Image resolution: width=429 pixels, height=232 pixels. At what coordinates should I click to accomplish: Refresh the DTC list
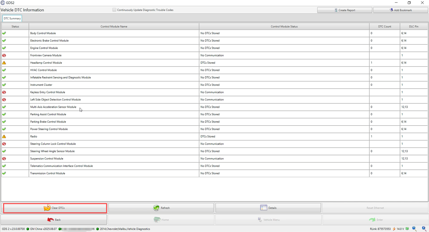click(x=161, y=208)
